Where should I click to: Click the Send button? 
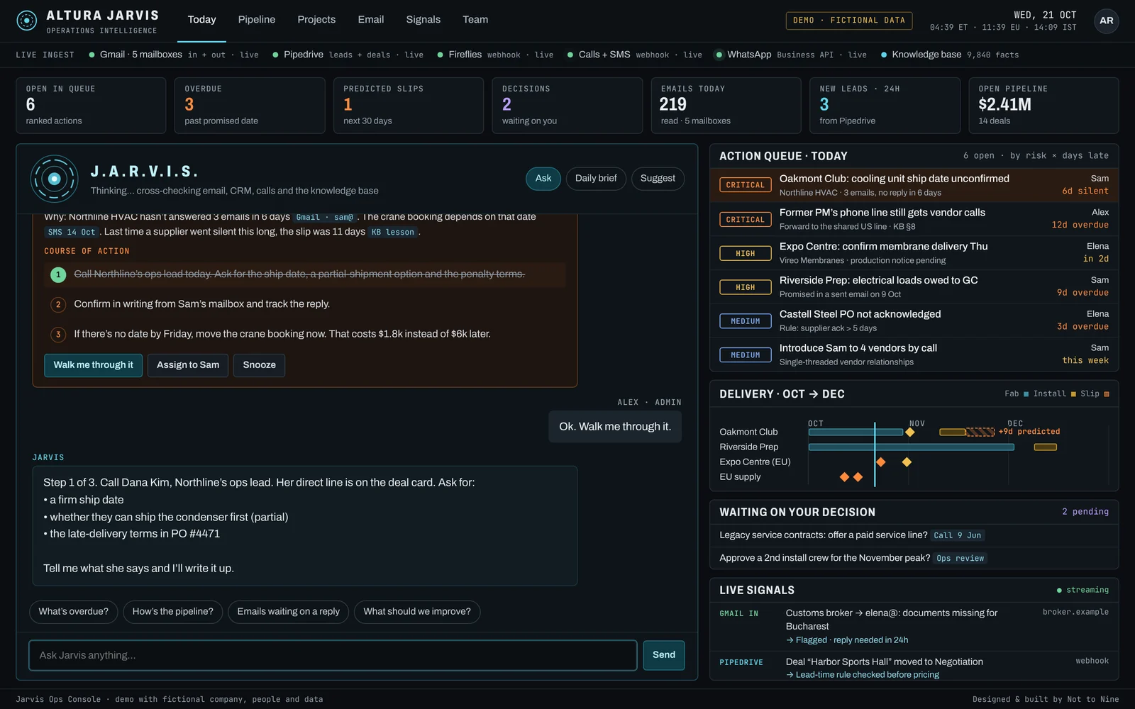click(x=664, y=655)
